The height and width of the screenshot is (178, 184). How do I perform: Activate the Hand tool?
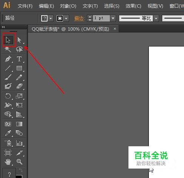8,162
